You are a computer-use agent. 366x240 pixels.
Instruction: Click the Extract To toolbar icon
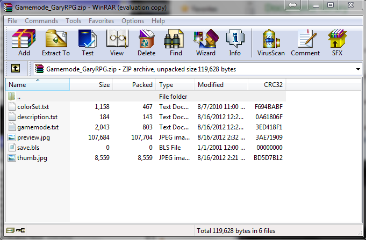point(56,43)
